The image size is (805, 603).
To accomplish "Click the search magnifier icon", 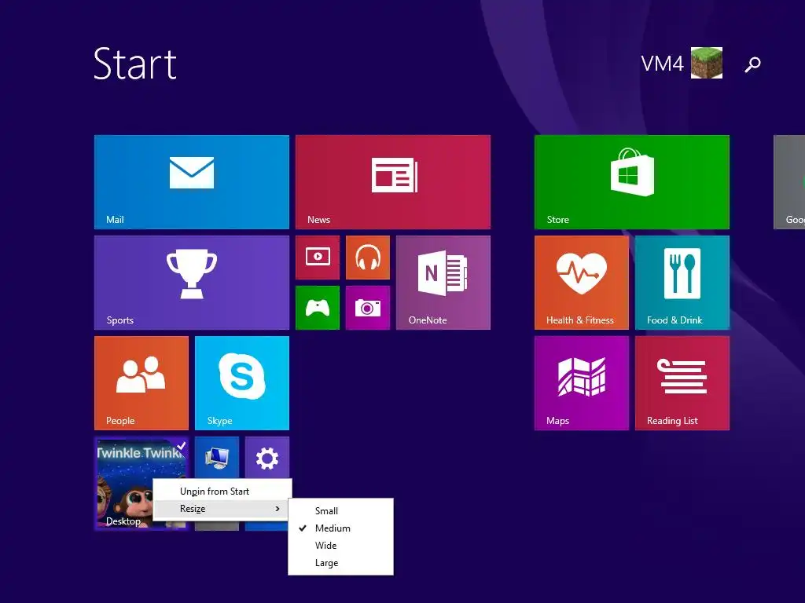I will pyautogui.click(x=752, y=64).
